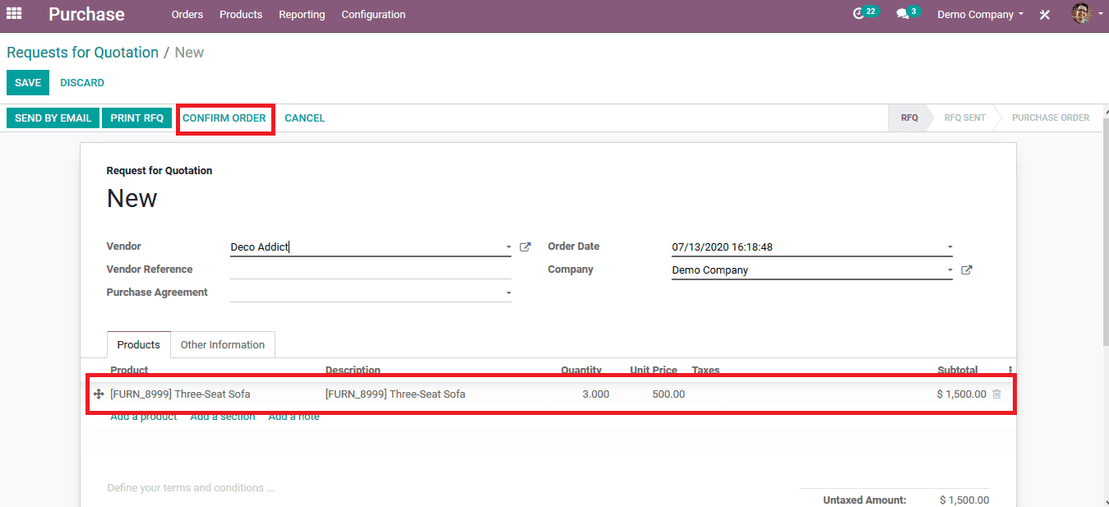Click Add a section link
Image resolution: width=1109 pixels, height=507 pixels.
[223, 417]
